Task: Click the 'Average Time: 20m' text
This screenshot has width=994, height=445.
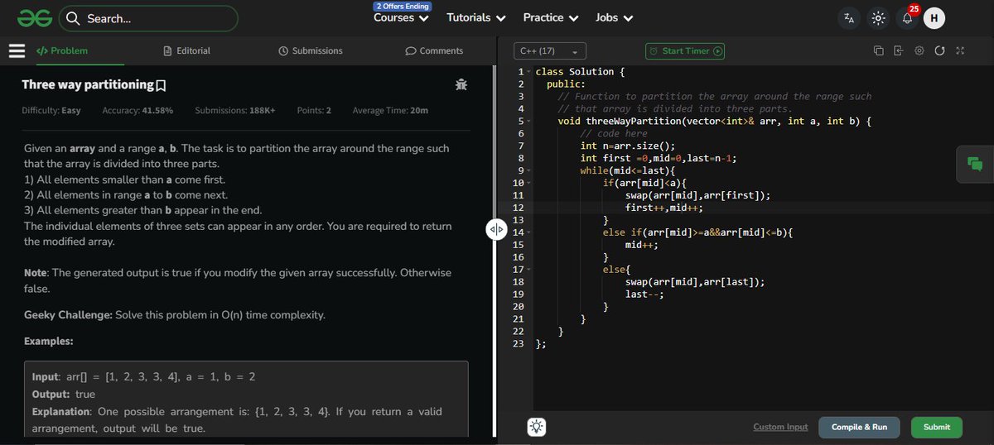Action: [x=390, y=111]
